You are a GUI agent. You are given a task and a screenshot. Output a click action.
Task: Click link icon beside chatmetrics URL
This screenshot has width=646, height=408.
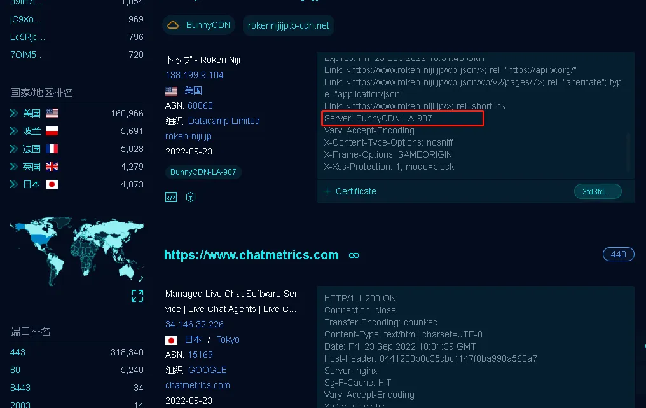tap(354, 255)
